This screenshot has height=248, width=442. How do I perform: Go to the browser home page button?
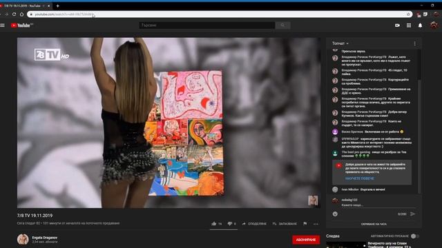pyautogui.click(x=21, y=14)
